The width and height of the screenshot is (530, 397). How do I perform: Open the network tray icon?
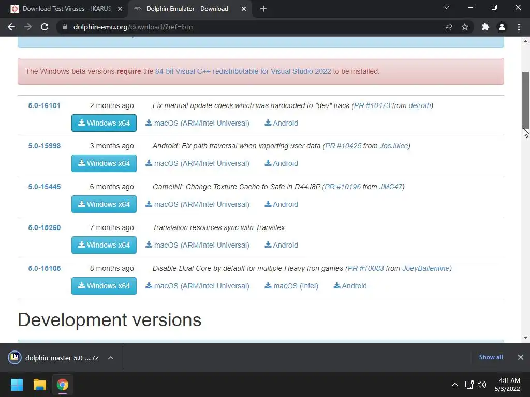(x=469, y=385)
